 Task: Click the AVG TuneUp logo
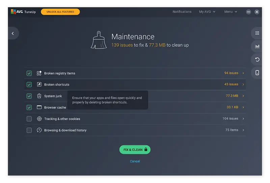tap(23, 12)
